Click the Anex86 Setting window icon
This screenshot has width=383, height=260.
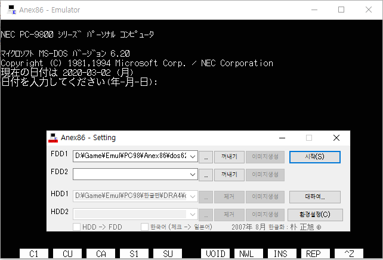[x=53, y=138]
